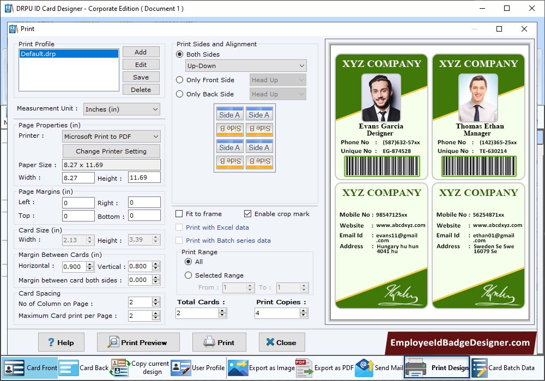Image resolution: width=545 pixels, height=381 pixels.
Task: Click Change Printer Setting button
Action: (x=111, y=151)
